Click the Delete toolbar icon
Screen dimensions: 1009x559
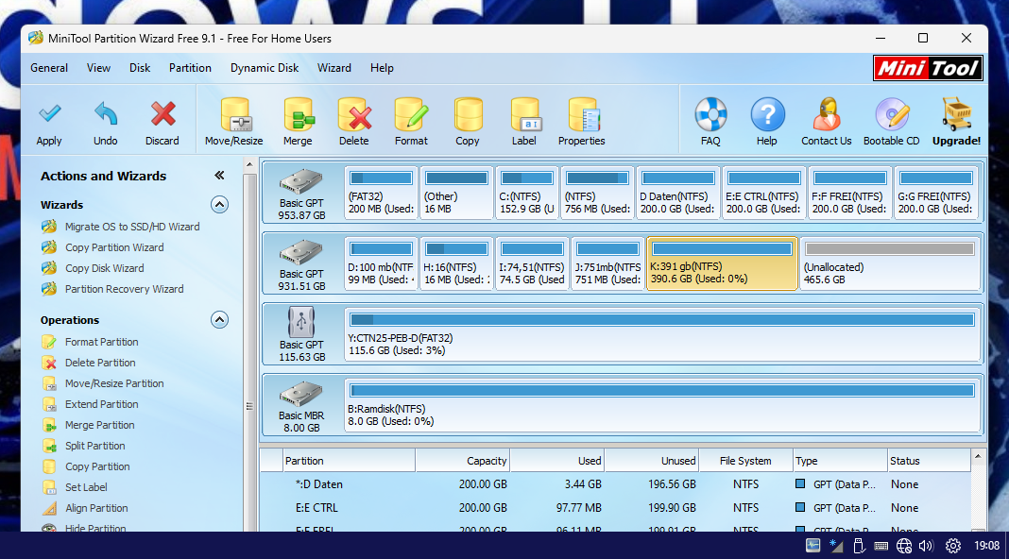(x=354, y=115)
